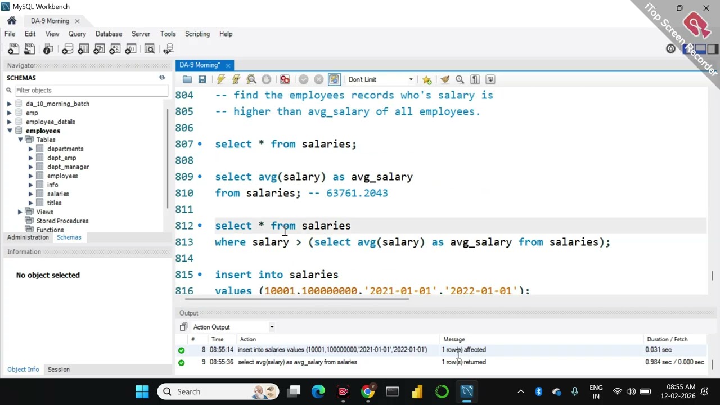Open the Scripting menu
720x405 pixels.
coord(197,34)
